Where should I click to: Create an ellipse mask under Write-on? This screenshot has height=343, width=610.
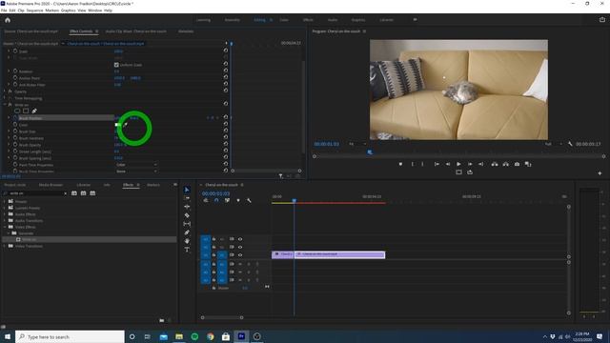pos(17,111)
